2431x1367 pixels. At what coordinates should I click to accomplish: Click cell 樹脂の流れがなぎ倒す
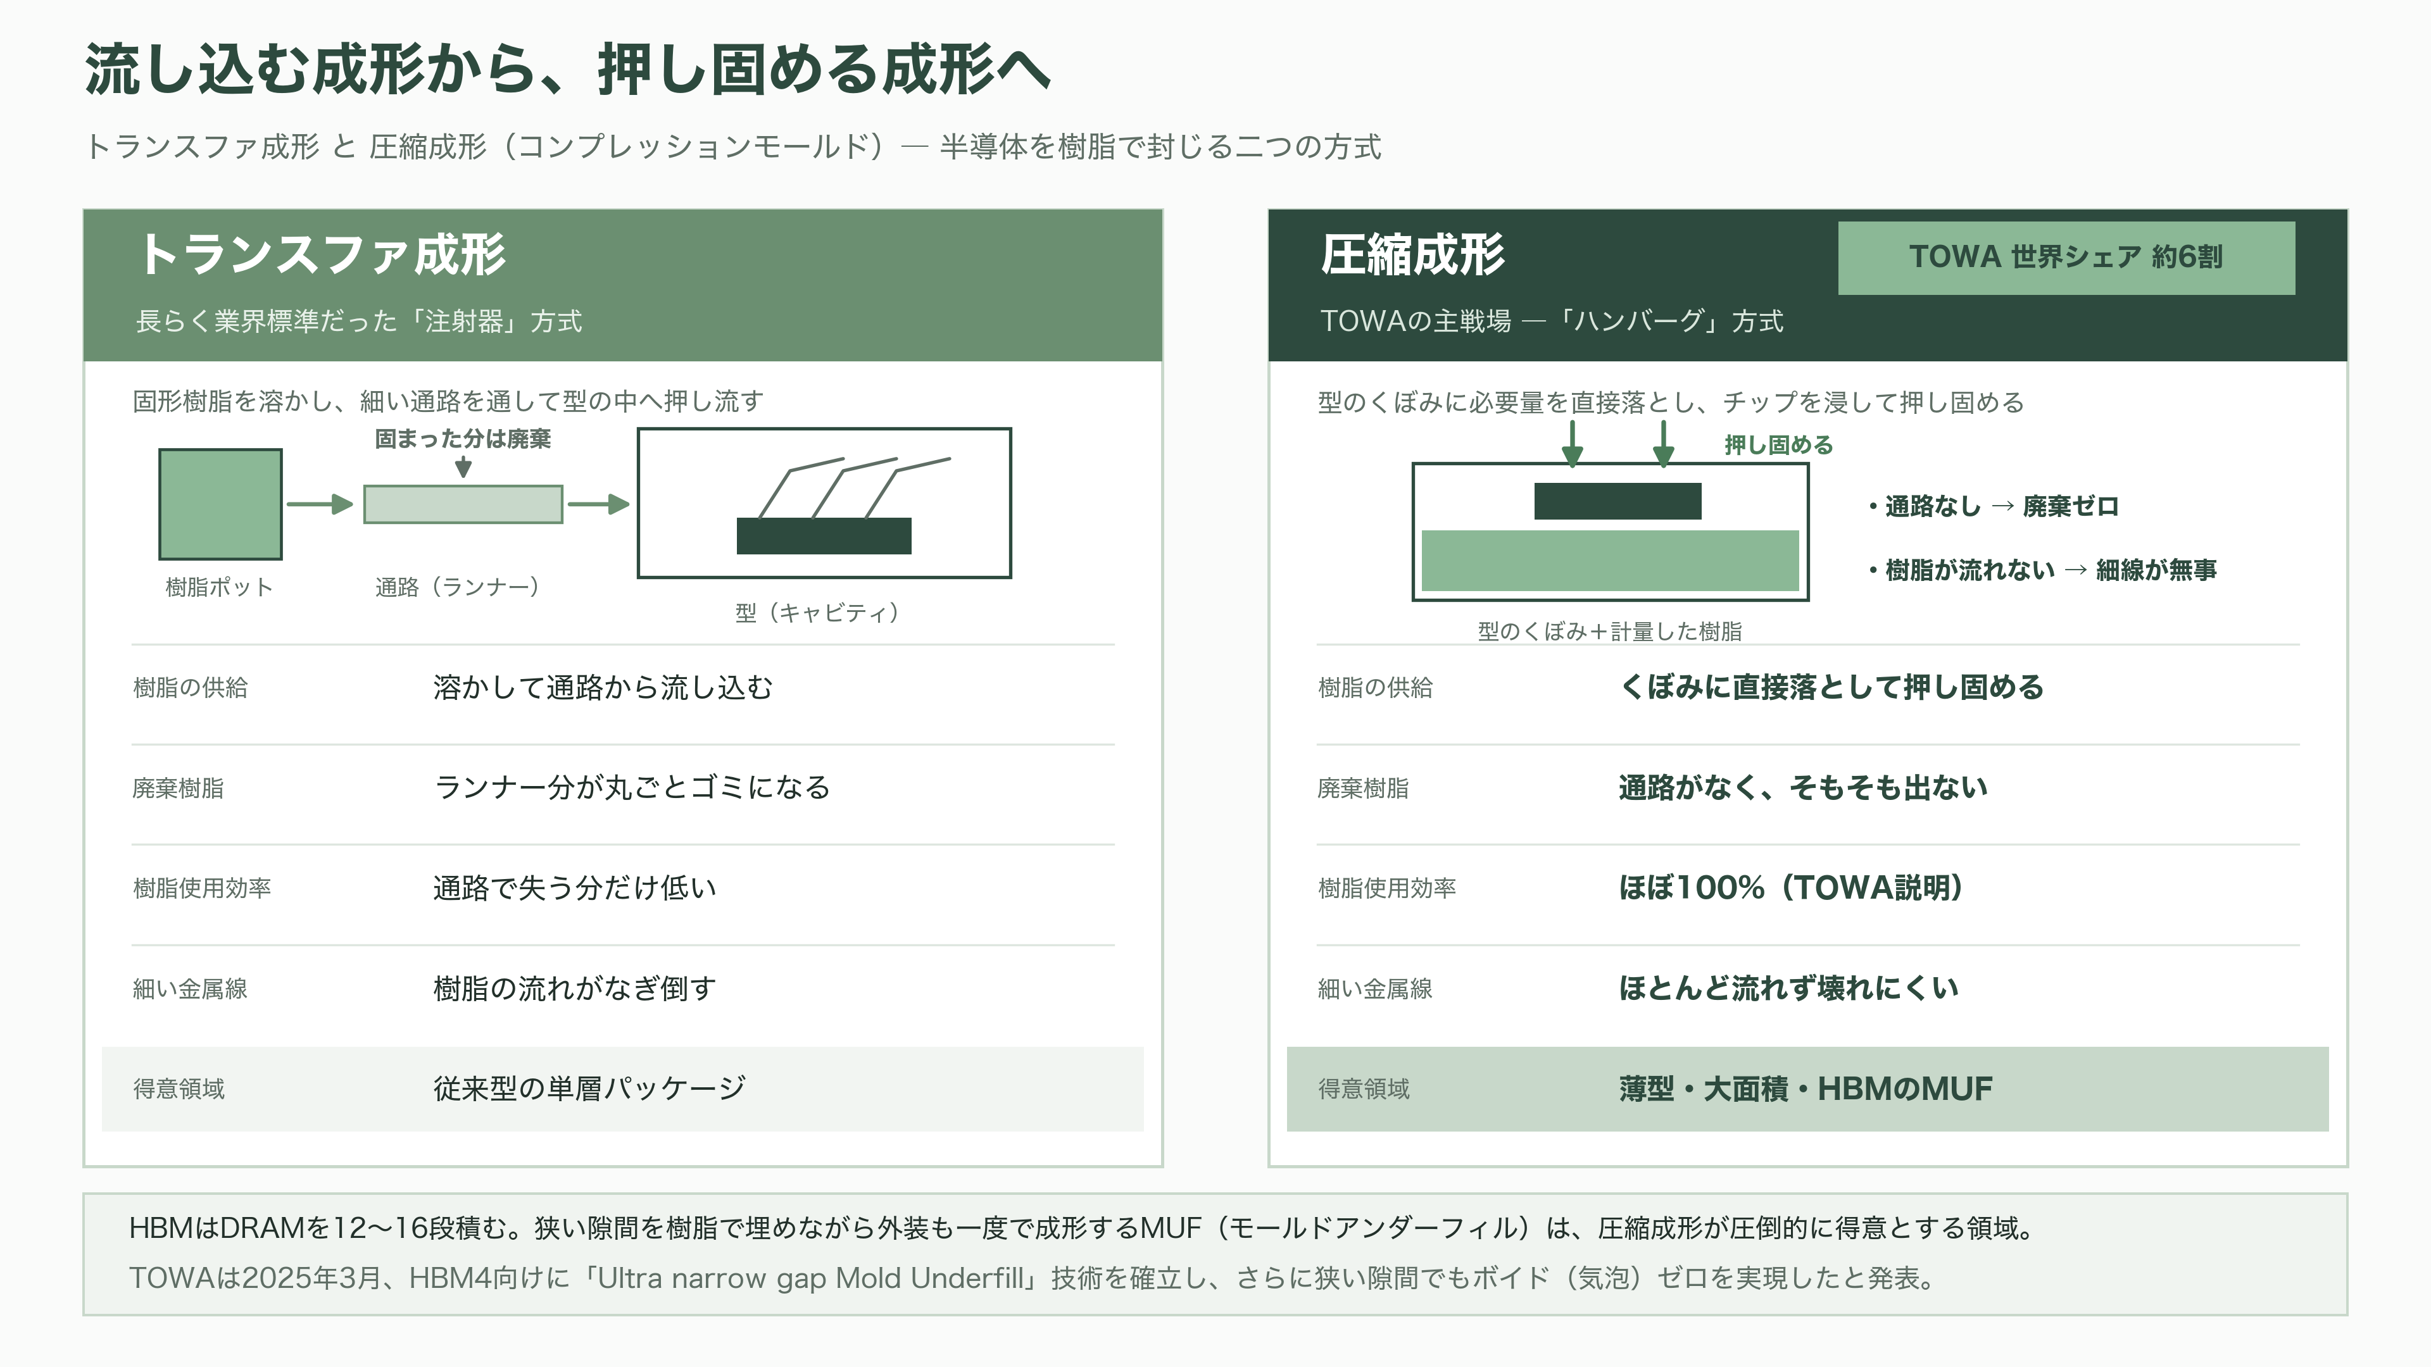tap(575, 988)
